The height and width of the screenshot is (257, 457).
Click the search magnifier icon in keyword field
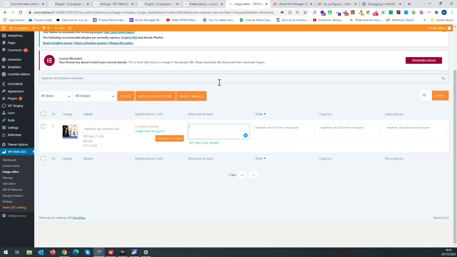(x=443, y=78)
